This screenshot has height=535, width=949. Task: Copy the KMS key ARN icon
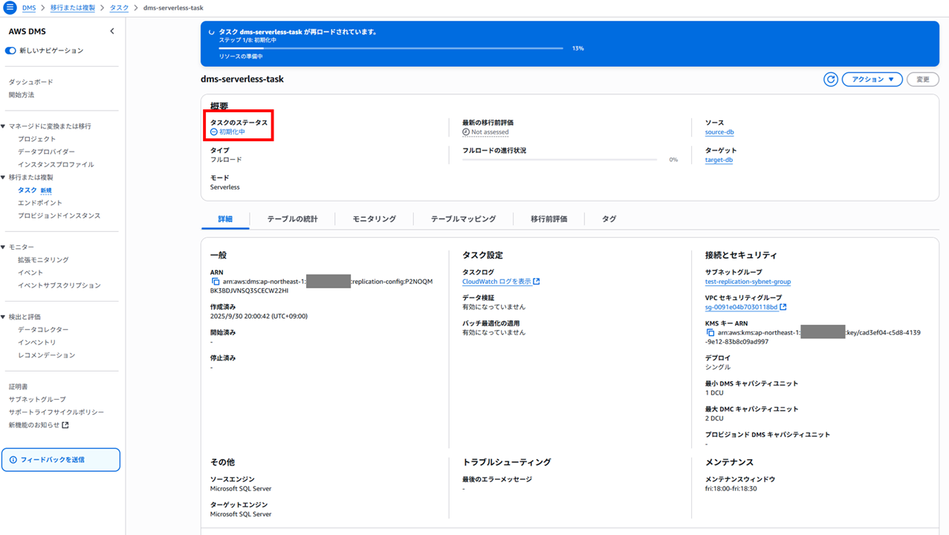[x=710, y=333]
